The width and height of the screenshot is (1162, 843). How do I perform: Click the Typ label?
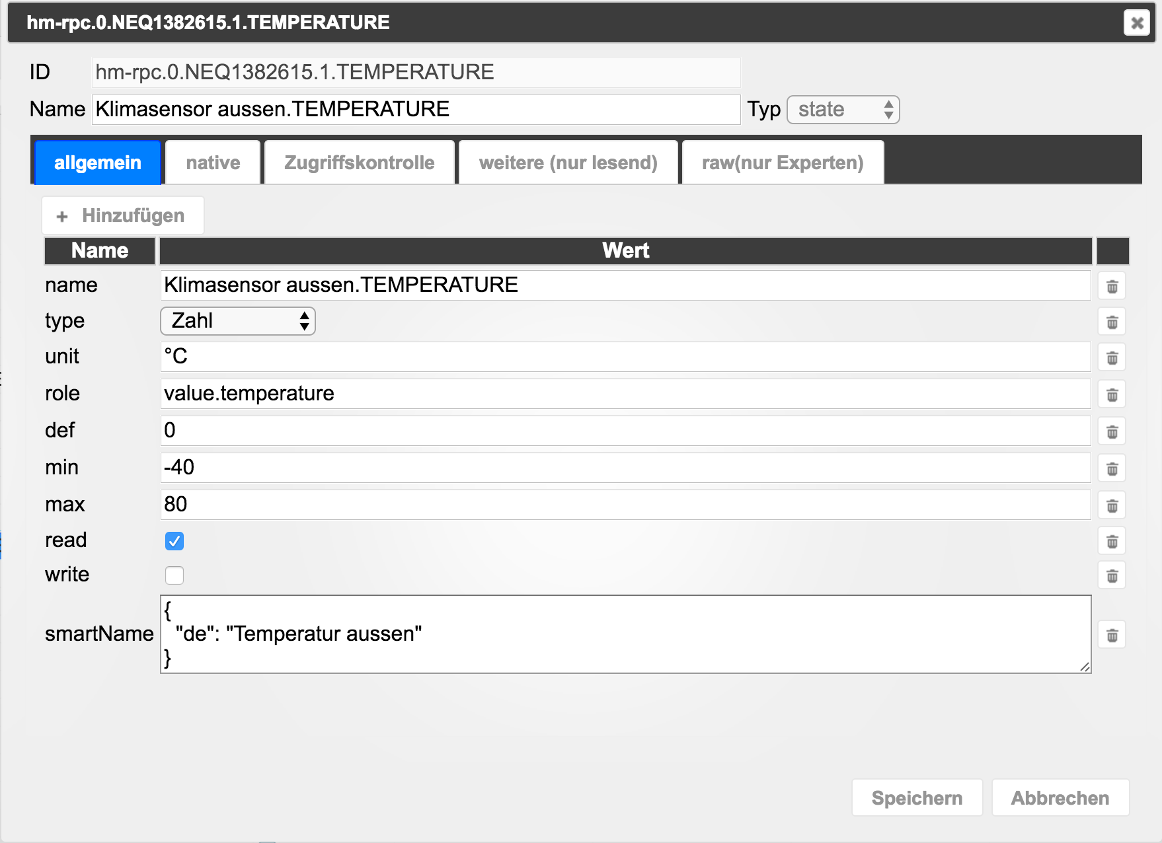pos(764,110)
